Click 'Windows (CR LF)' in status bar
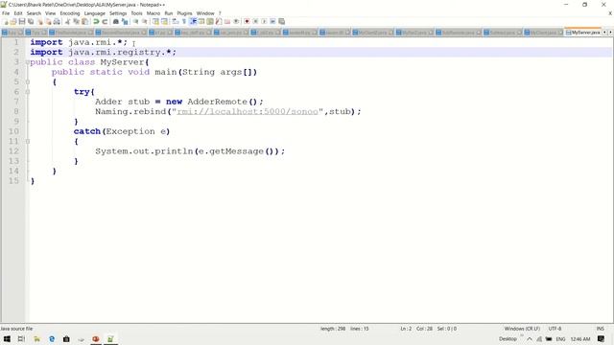The image size is (614, 345). 522,329
